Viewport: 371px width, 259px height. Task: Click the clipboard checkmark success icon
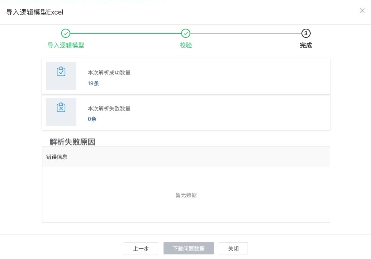[61, 72]
